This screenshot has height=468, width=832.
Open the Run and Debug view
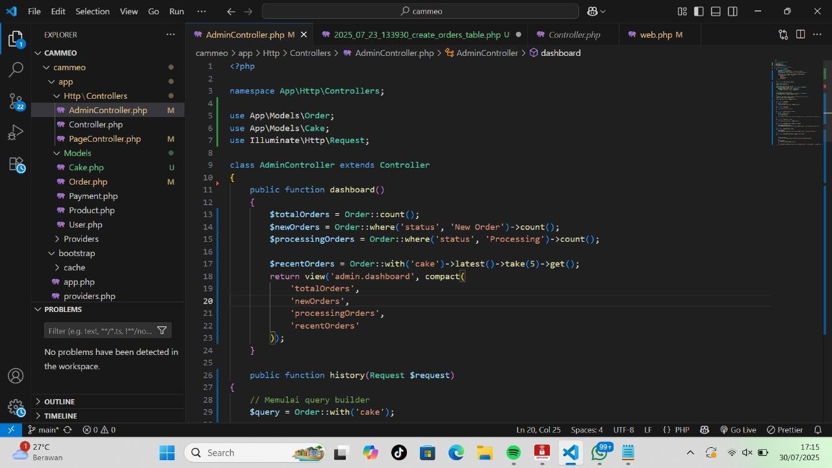(16, 133)
